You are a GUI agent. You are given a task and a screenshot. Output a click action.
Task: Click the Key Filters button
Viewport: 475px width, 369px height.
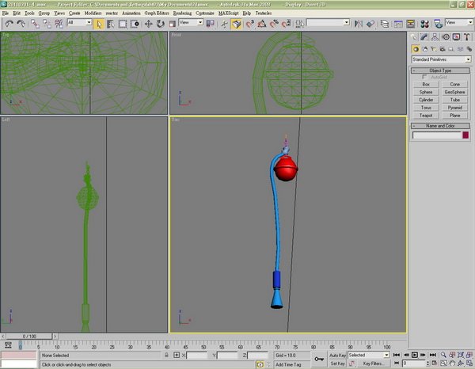click(373, 363)
